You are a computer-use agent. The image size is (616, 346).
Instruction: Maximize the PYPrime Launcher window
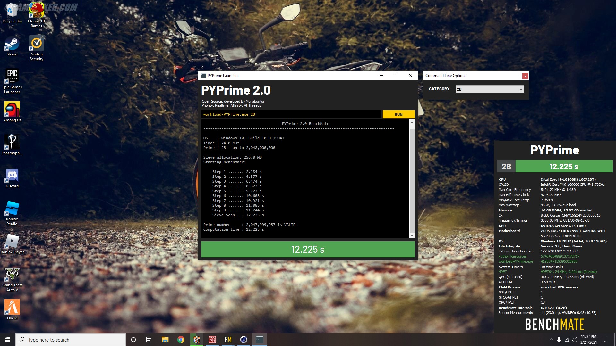pos(396,76)
